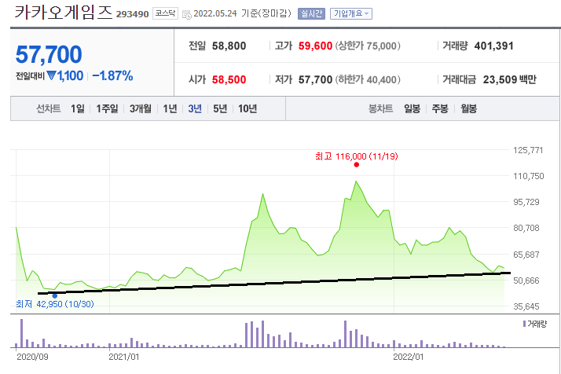The width and height of the screenshot is (561, 374).
Task: Select the 10년 line chart tab
Action: (x=247, y=108)
